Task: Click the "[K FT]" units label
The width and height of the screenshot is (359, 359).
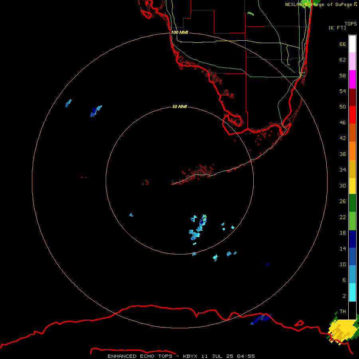Action: 337,28
